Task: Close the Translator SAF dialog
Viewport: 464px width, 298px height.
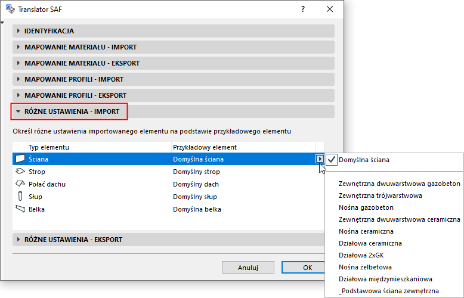Action: coord(330,9)
